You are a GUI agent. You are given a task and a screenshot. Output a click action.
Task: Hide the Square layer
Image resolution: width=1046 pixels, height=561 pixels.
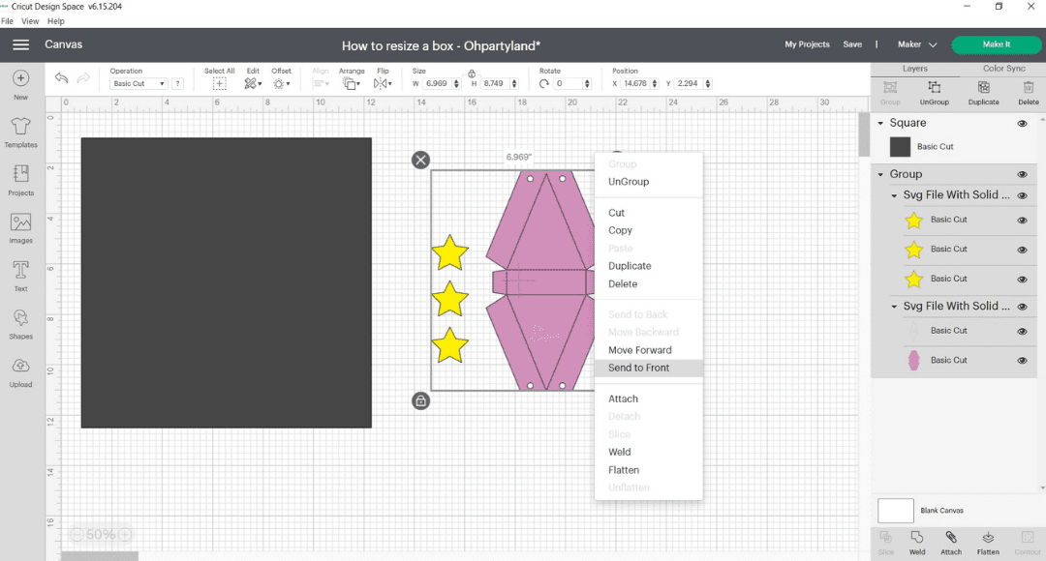pos(1022,123)
